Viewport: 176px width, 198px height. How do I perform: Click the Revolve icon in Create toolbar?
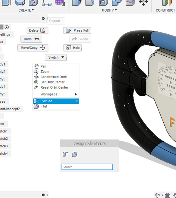pos(20,3)
